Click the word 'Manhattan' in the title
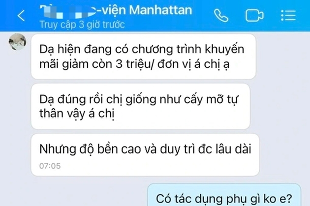 click(x=160, y=10)
